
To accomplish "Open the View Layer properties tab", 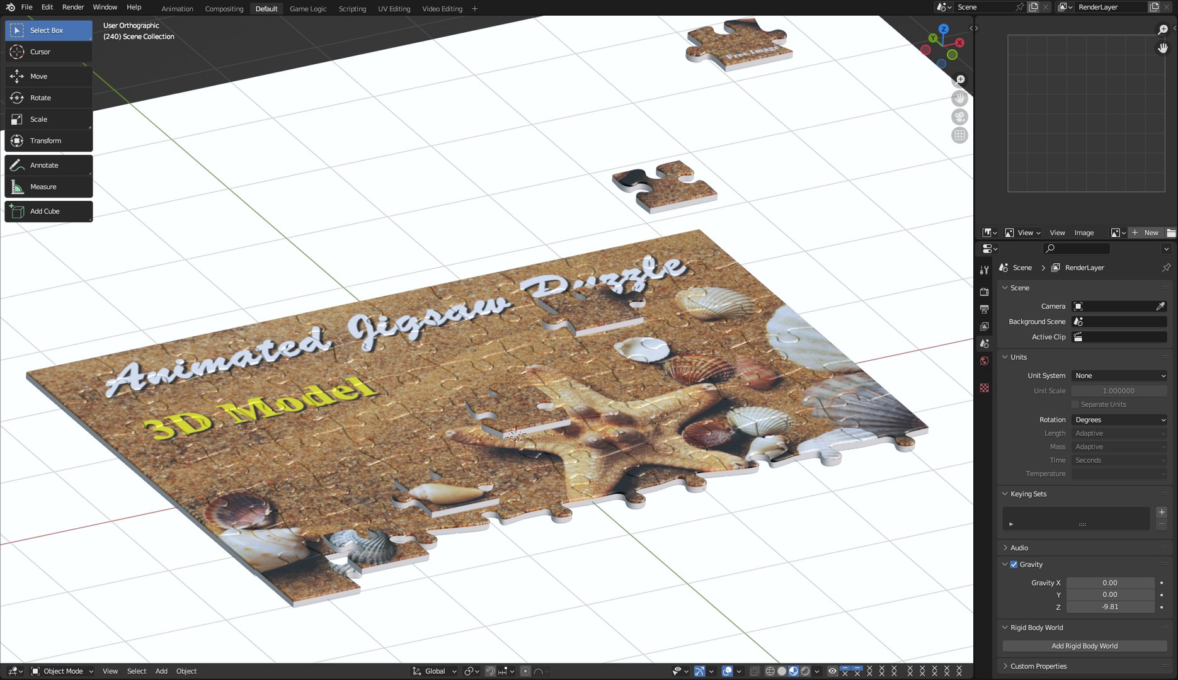I will point(984,326).
